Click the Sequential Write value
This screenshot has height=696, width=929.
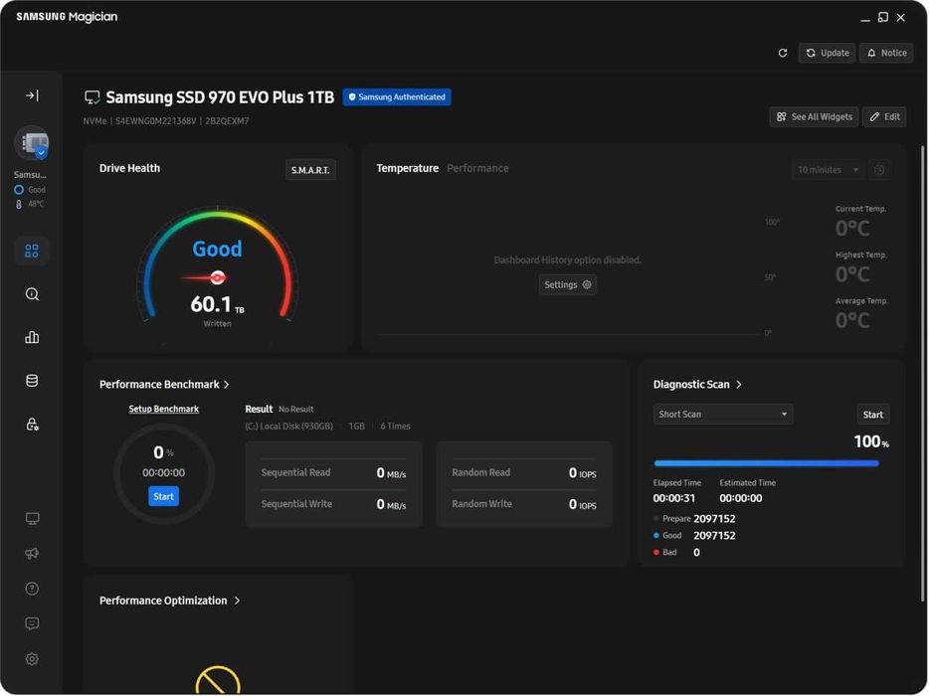(391, 504)
